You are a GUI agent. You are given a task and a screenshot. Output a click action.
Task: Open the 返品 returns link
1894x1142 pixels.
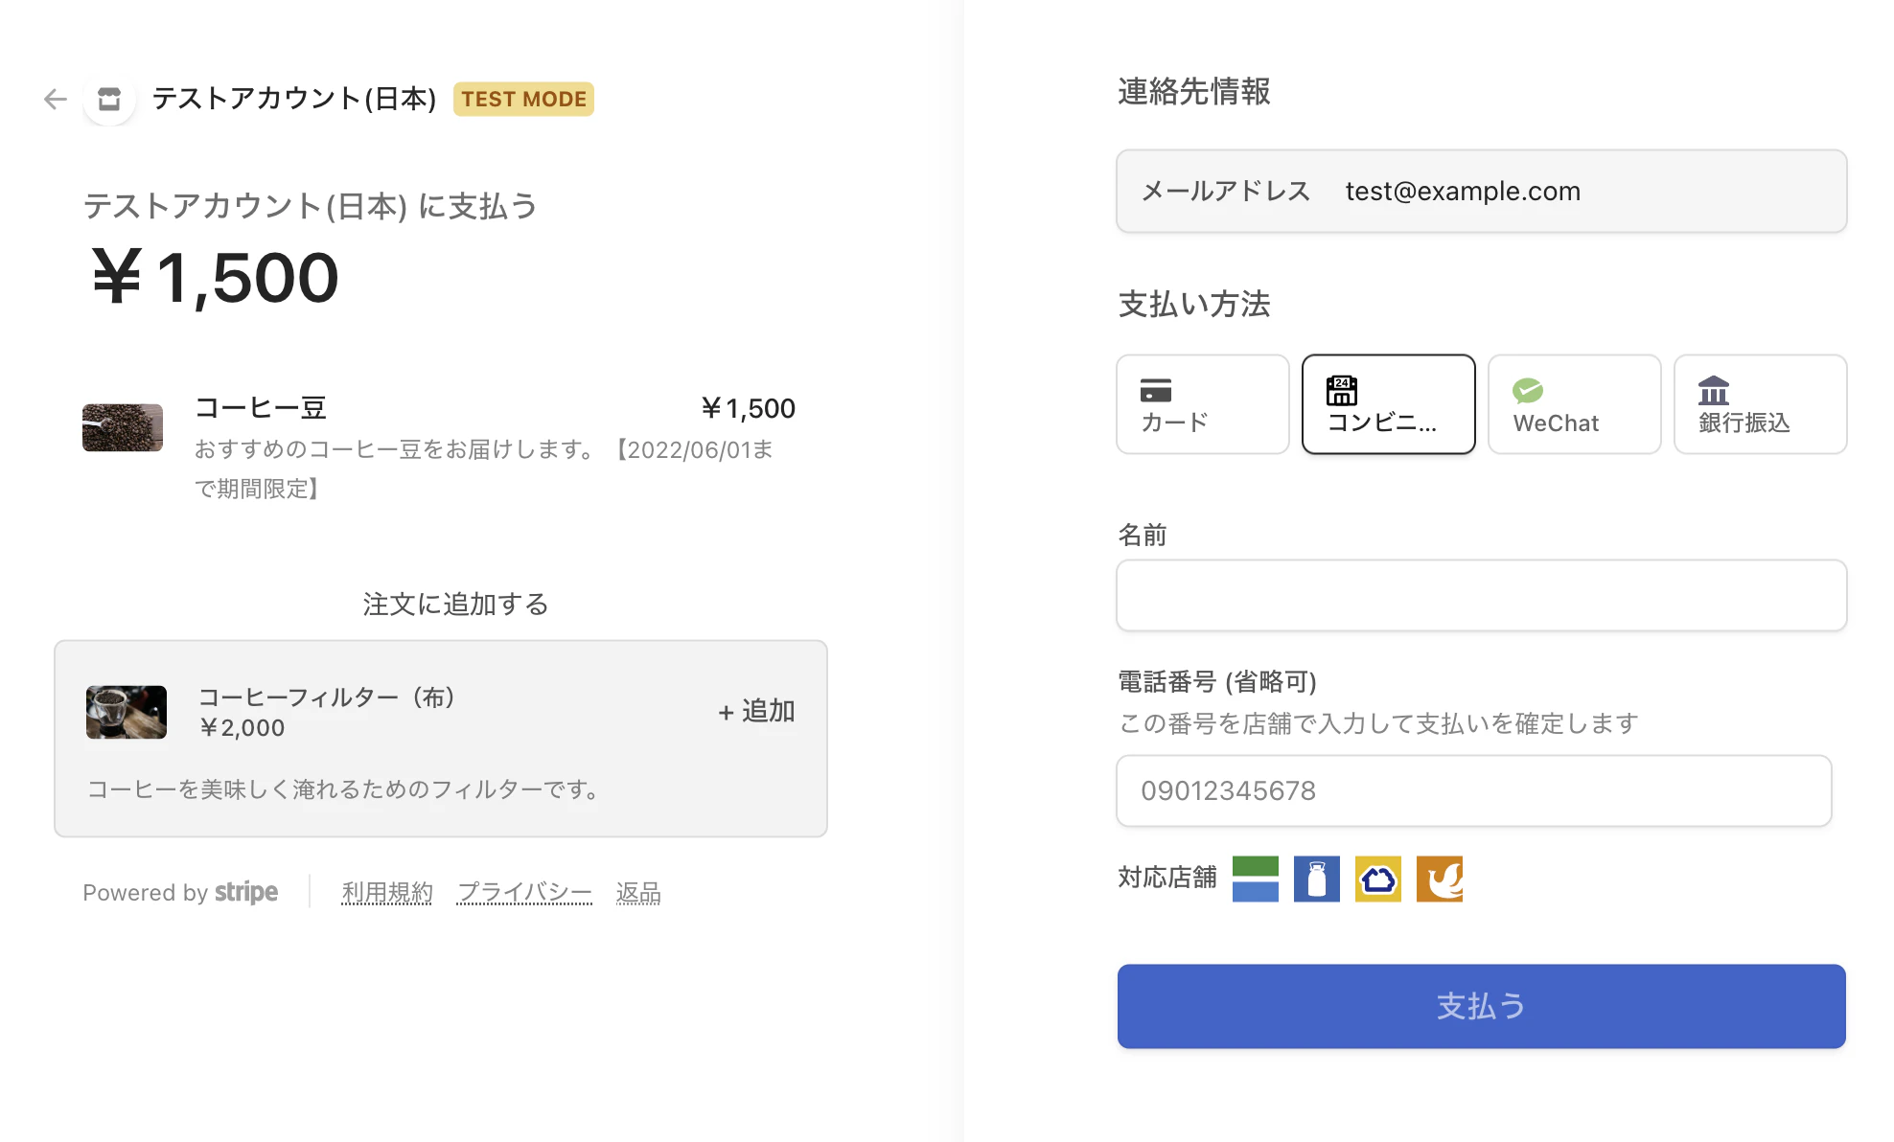coord(638,892)
